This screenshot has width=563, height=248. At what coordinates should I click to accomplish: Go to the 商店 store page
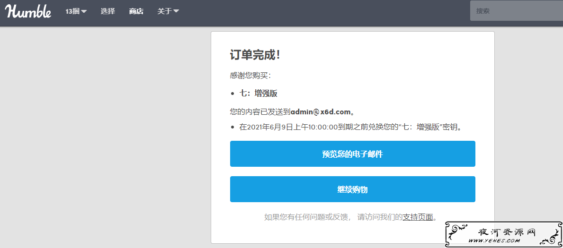pos(136,11)
